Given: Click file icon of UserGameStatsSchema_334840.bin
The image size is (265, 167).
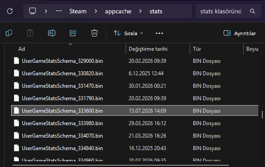Looking at the screenshot, I should pyautogui.click(x=16, y=148).
